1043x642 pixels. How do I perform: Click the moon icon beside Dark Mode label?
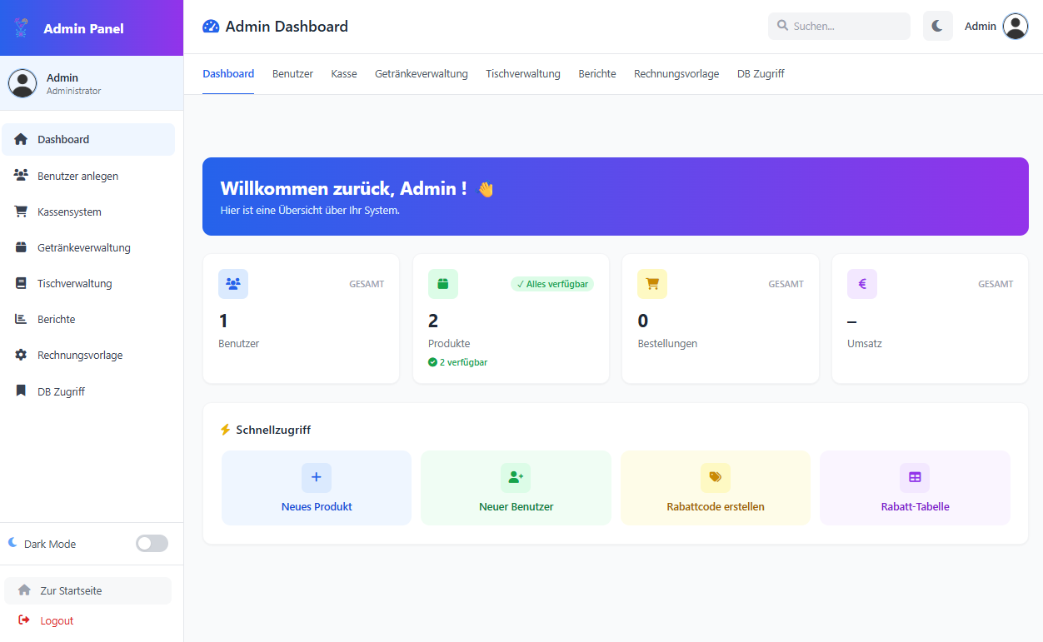click(x=12, y=543)
